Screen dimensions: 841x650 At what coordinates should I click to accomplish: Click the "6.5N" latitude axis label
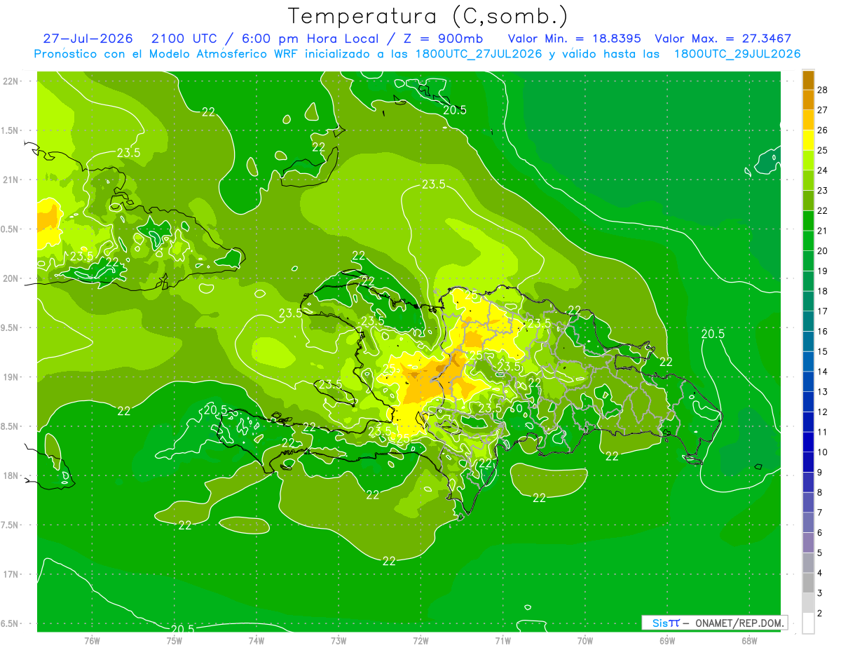coord(11,624)
